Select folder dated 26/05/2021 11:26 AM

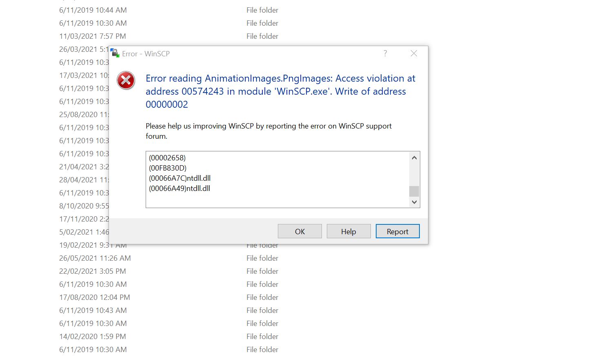point(95,258)
